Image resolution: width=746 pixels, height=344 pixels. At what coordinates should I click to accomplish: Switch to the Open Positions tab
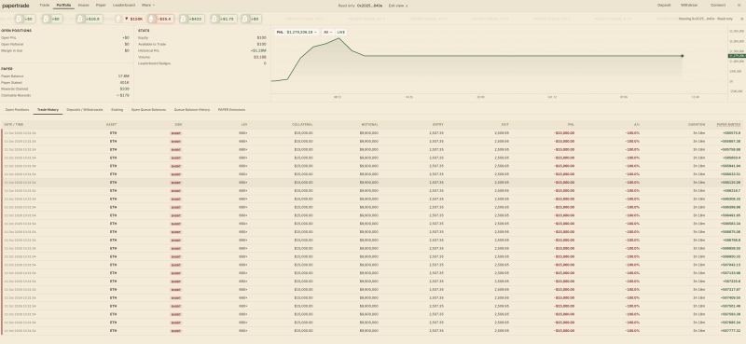tap(17, 110)
